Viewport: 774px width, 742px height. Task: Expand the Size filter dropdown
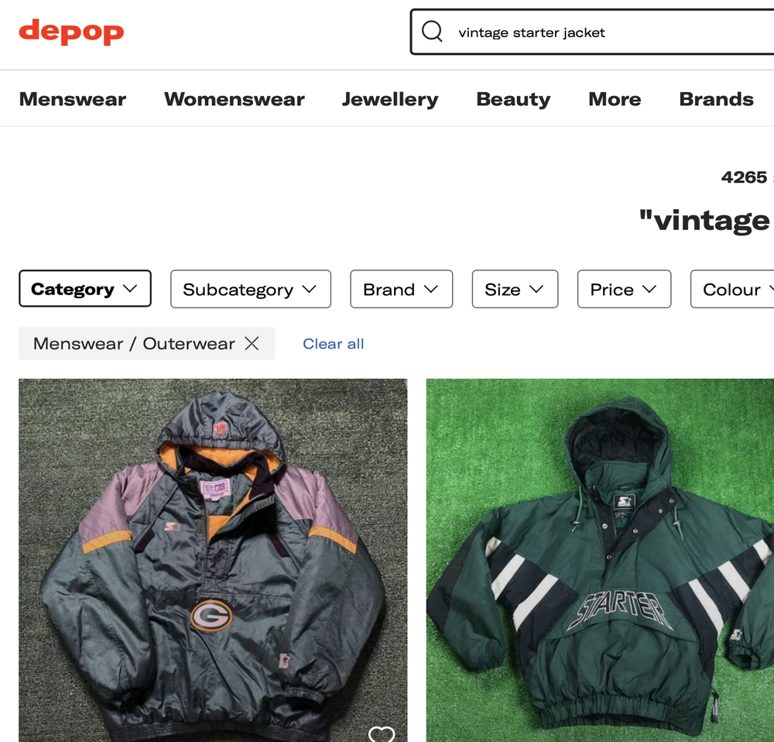point(515,289)
